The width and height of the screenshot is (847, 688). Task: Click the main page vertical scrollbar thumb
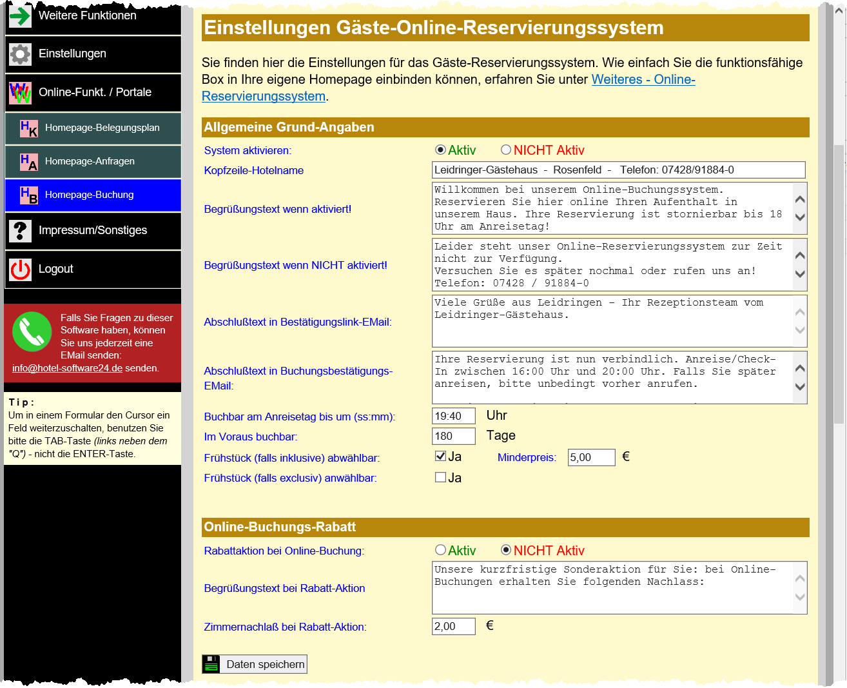[839, 284]
